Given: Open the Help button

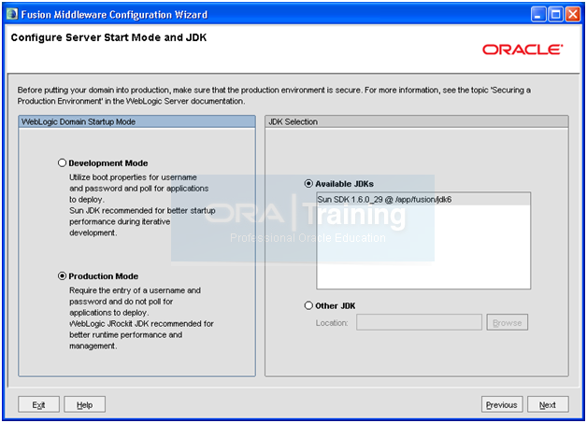Looking at the screenshot, I should [85, 404].
